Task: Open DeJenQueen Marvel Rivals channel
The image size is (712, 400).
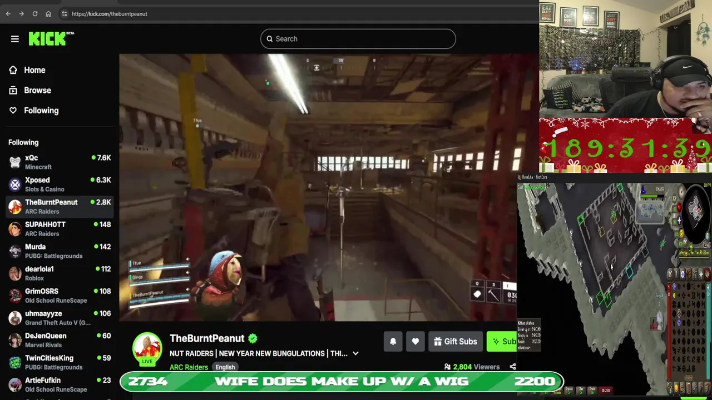Action: (60, 340)
